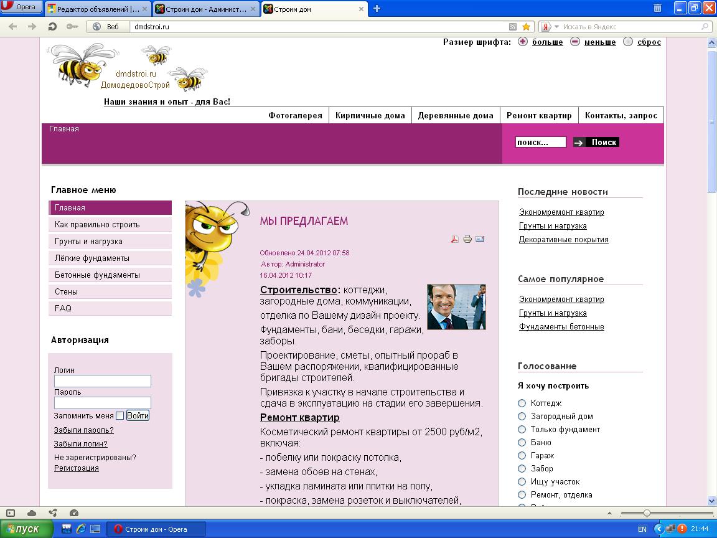Switch to the "Редактор объявлений" tab

tap(98, 9)
